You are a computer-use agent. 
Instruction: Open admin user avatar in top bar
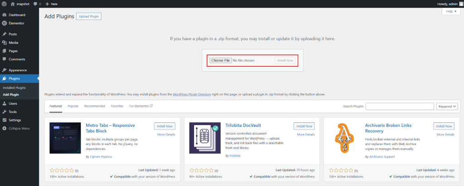pyautogui.click(x=461, y=4)
